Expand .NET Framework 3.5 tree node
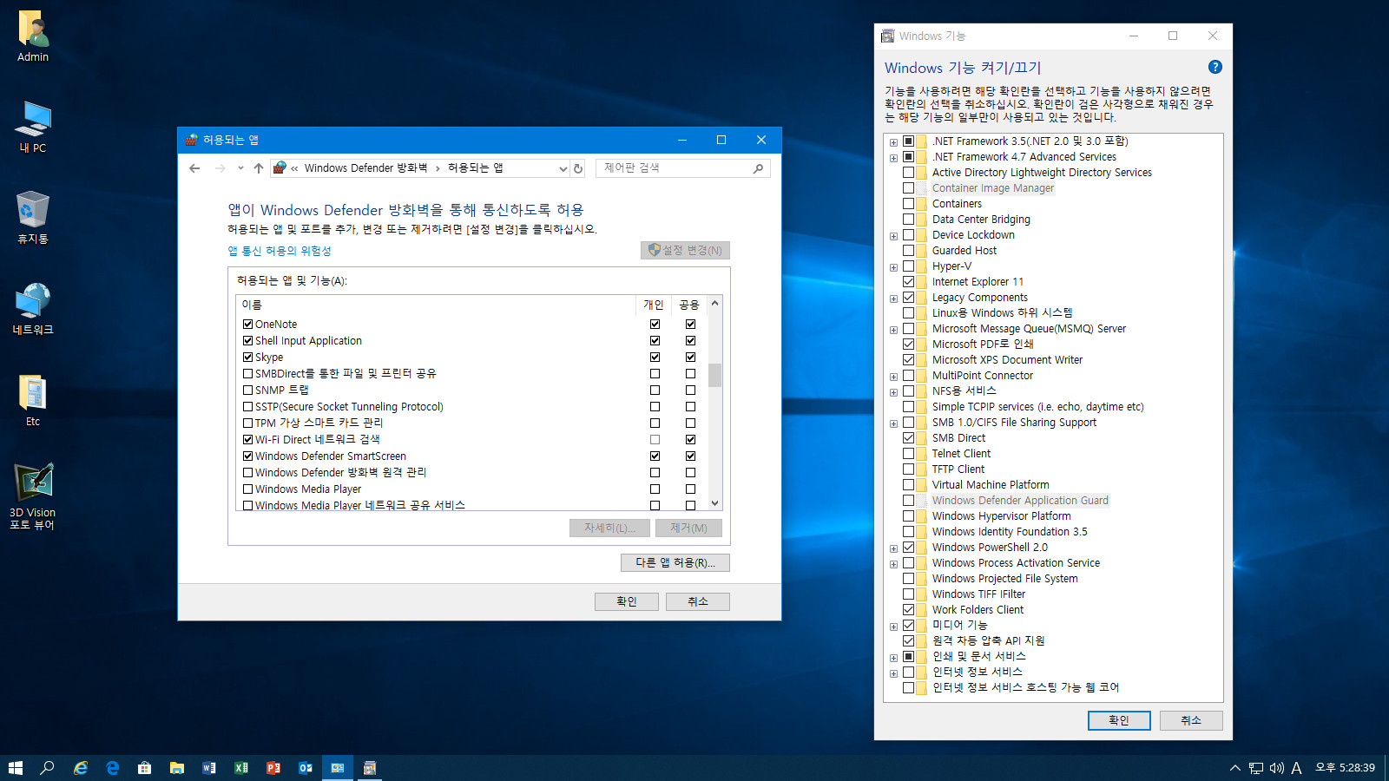Image resolution: width=1389 pixels, height=781 pixels. pyautogui.click(x=893, y=142)
